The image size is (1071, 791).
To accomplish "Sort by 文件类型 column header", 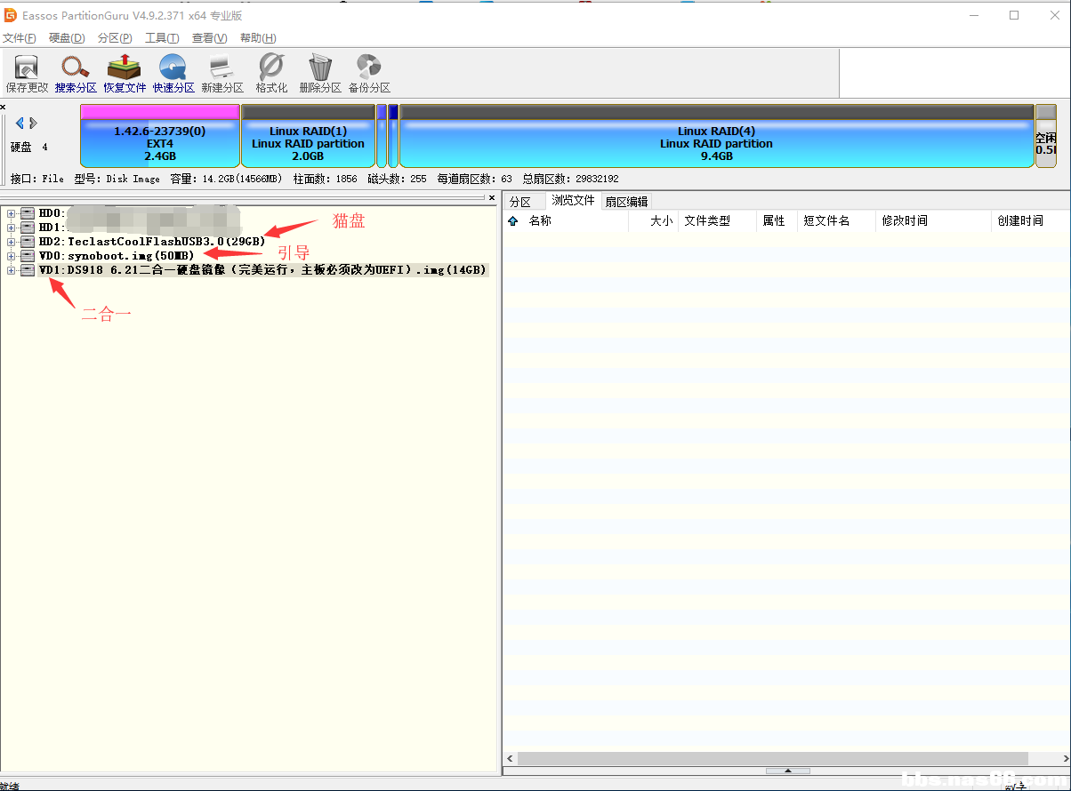I will (x=707, y=221).
